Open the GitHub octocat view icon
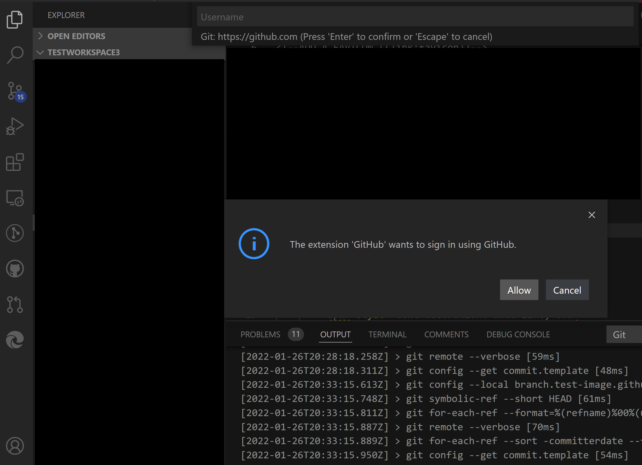The height and width of the screenshot is (465, 642). 15,269
